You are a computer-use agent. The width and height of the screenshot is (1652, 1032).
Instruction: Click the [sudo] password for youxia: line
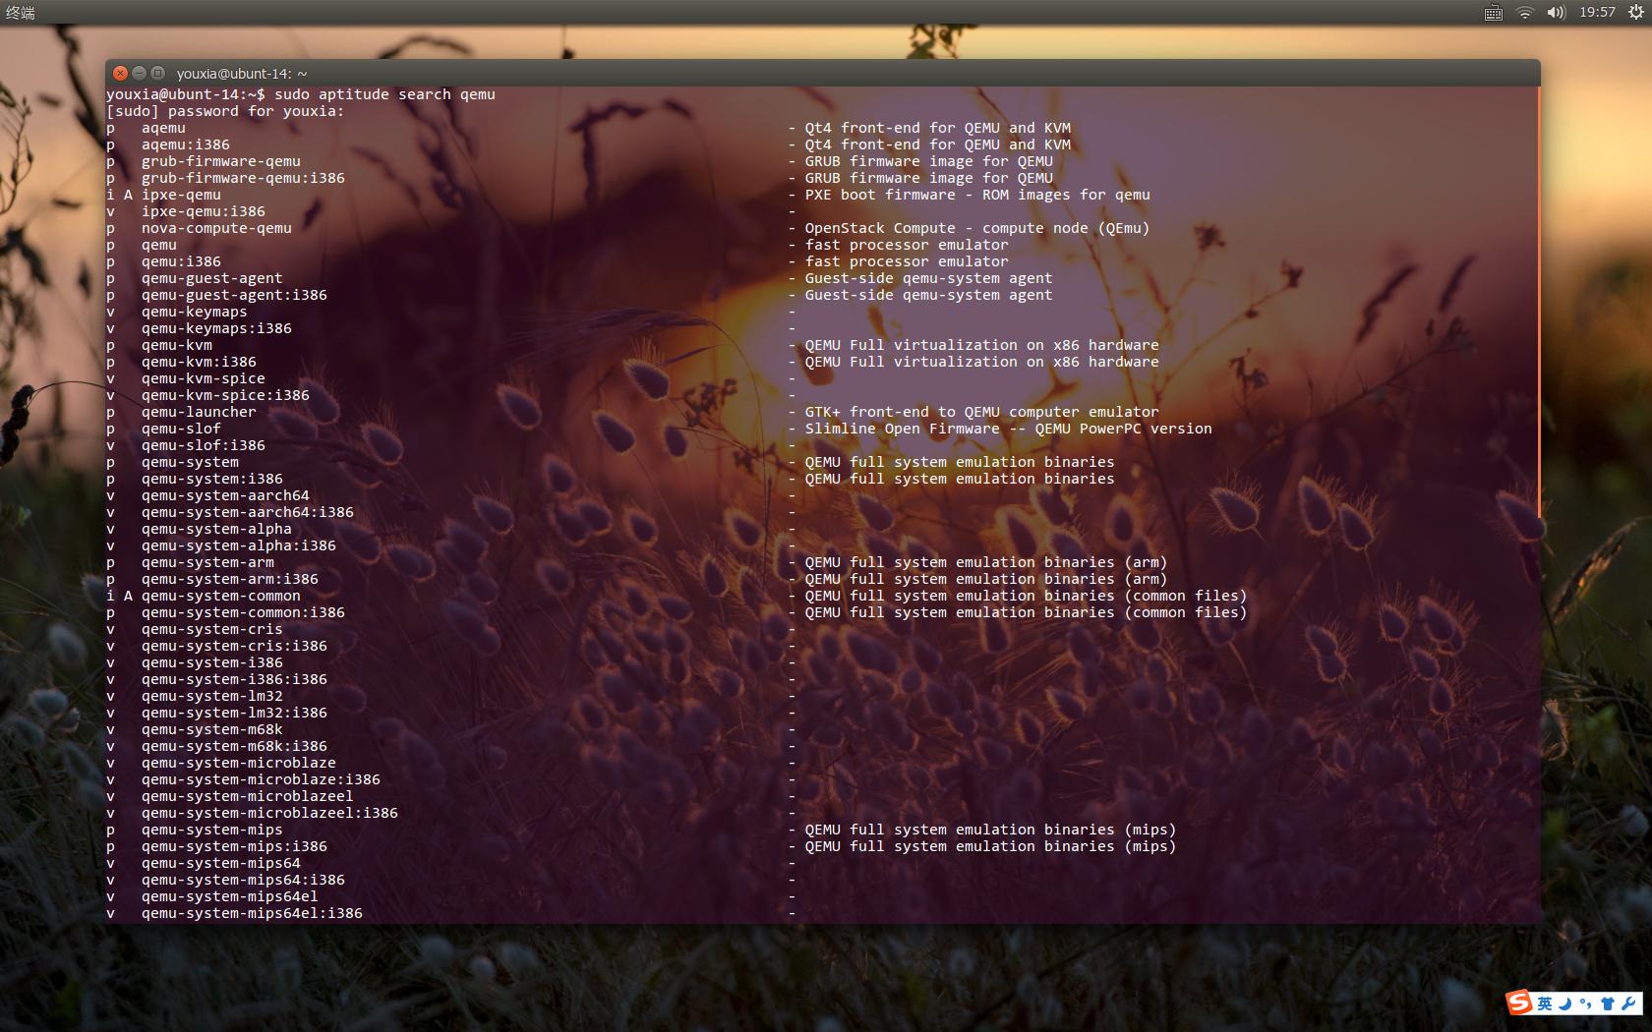pyautogui.click(x=225, y=111)
